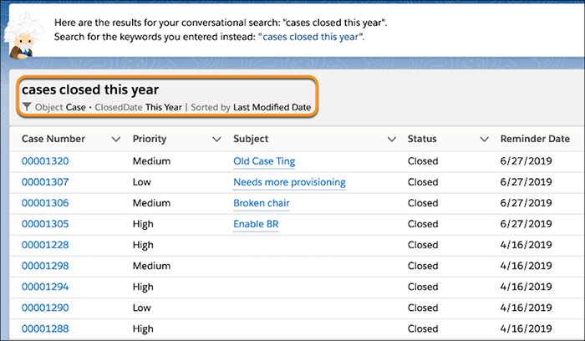Click the Case Number column header
The width and height of the screenshot is (585, 341).
click(x=53, y=139)
